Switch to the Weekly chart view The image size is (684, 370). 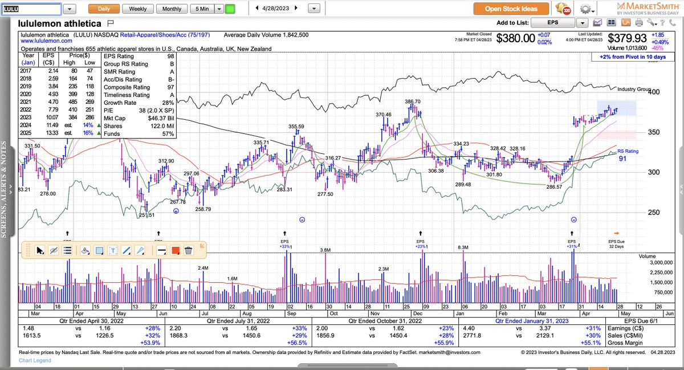pyautogui.click(x=138, y=9)
